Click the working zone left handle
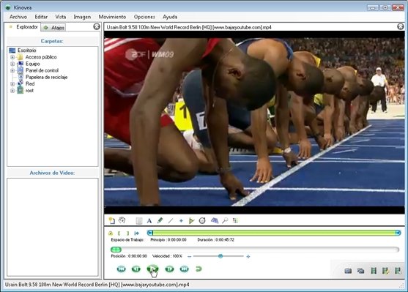 [x=150, y=233]
